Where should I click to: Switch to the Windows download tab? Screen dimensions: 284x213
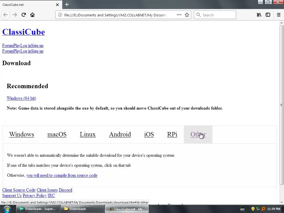22,135
